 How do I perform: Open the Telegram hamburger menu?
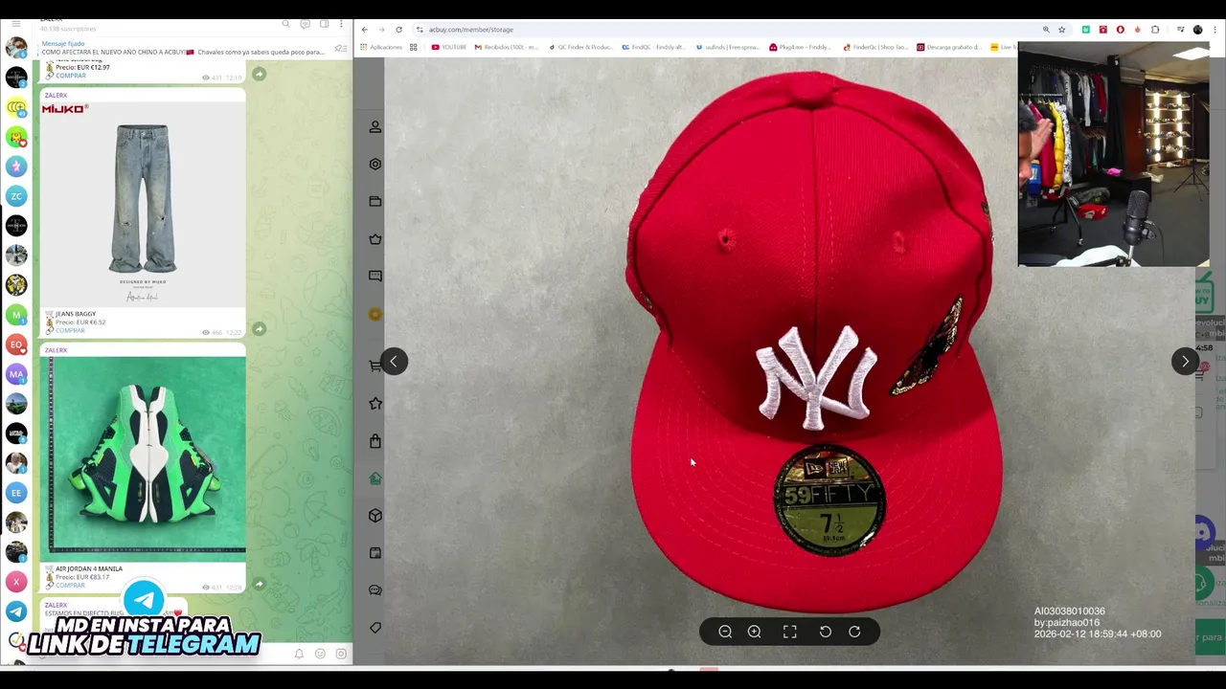coord(15,24)
